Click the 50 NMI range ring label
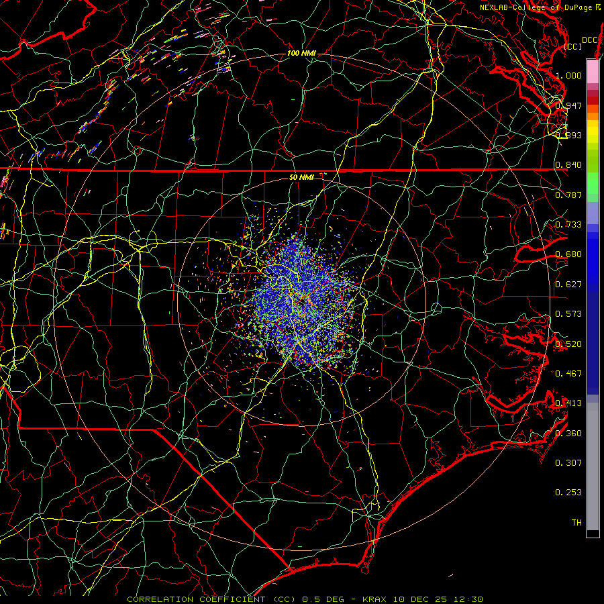604x604 pixels. (301, 177)
